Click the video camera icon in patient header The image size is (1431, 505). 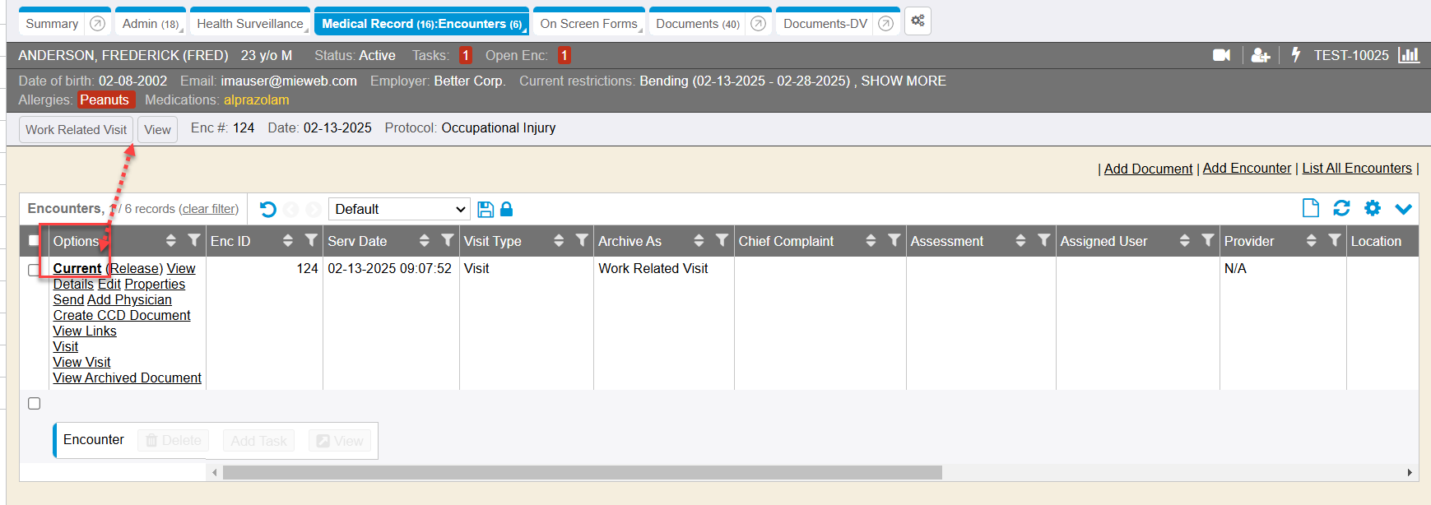point(1221,55)
